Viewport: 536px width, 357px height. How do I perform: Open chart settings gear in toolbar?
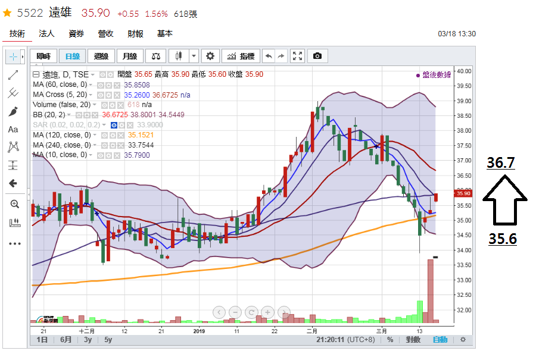pyautogui.click(x=210, y=56)
